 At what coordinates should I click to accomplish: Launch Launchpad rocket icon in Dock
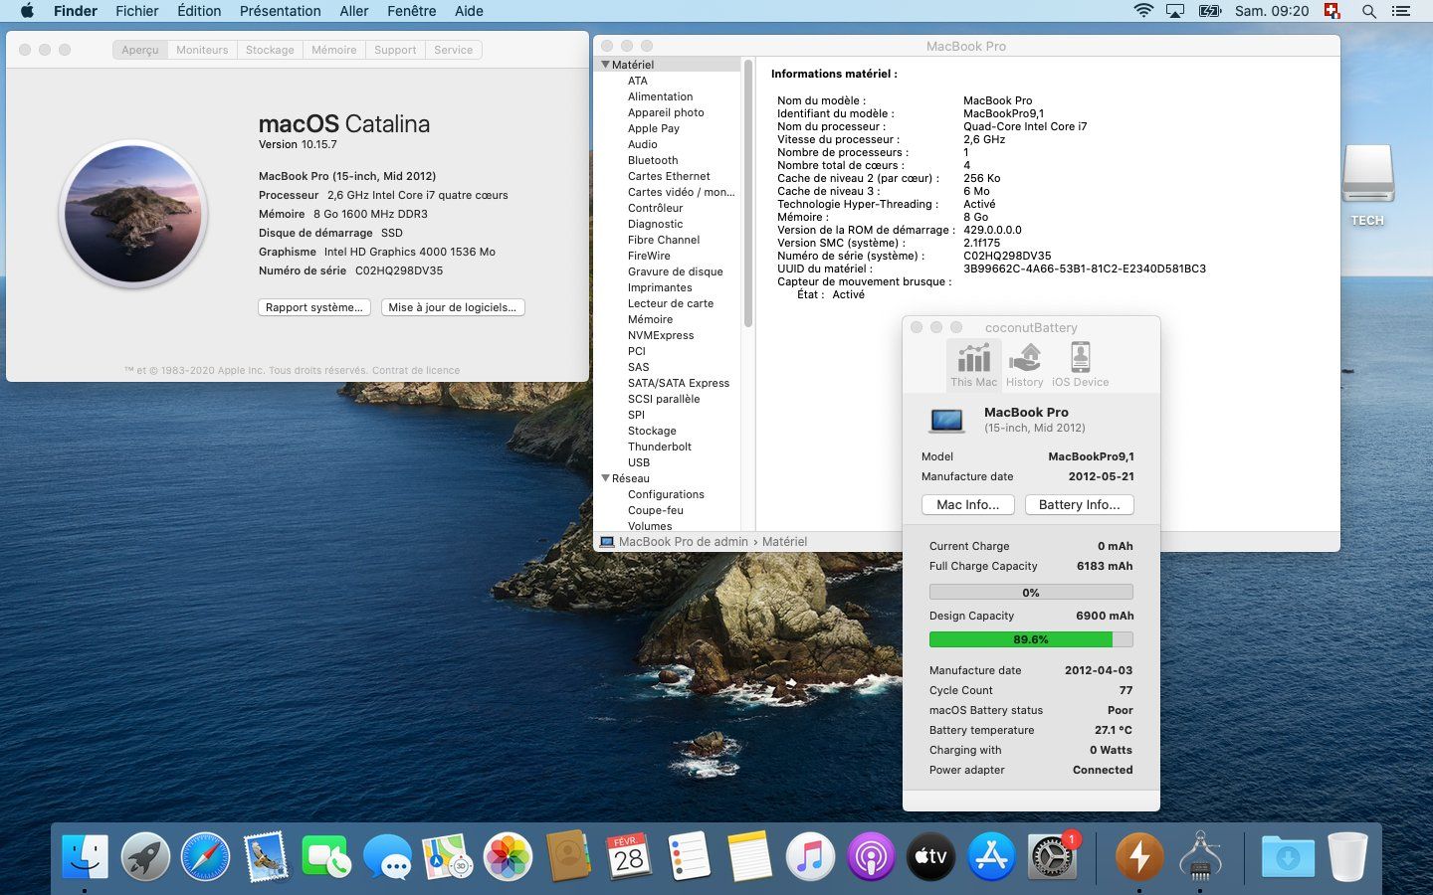pyautogui.click(x=145, y=856)
